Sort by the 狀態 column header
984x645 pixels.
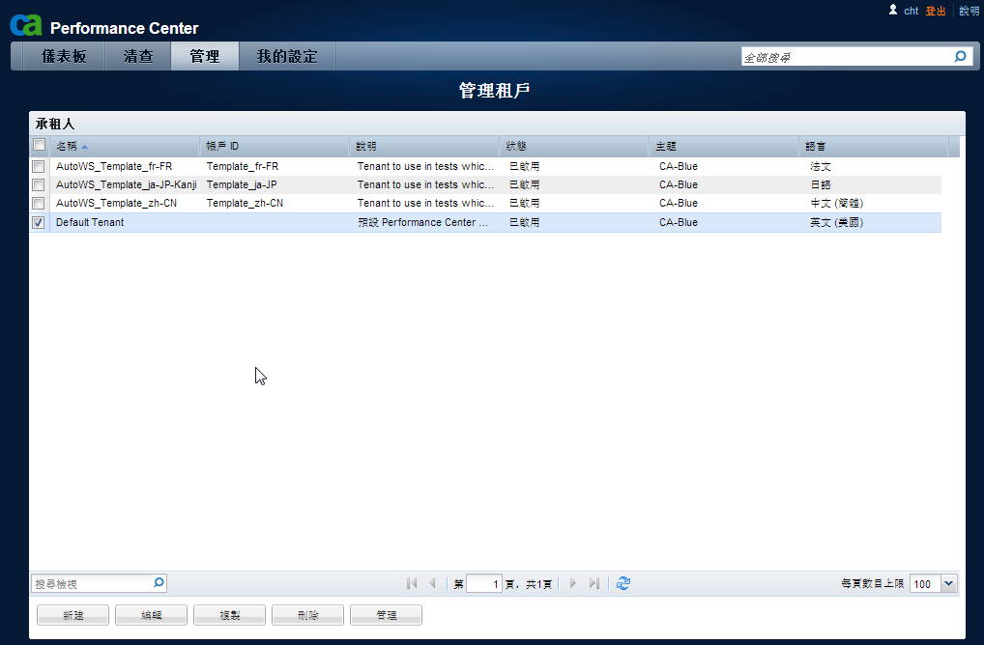point(573,146)
